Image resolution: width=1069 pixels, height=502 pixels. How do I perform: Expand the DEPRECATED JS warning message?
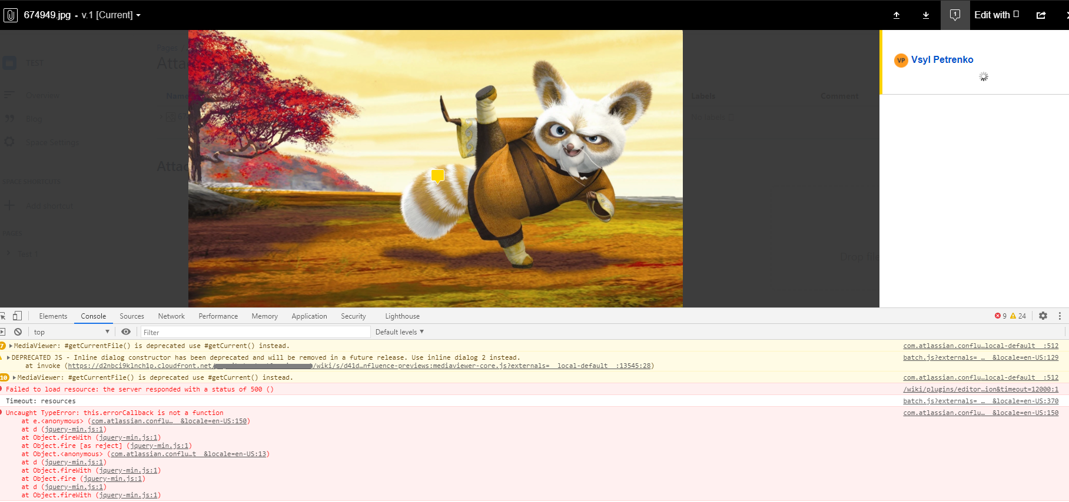[x=9, y=358]
